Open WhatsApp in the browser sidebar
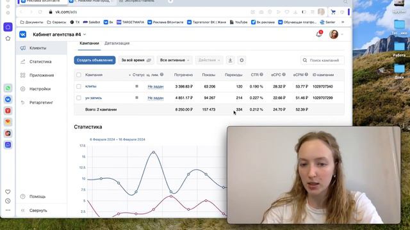 [8, 88]
